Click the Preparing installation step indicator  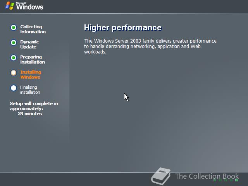point(14,58)
